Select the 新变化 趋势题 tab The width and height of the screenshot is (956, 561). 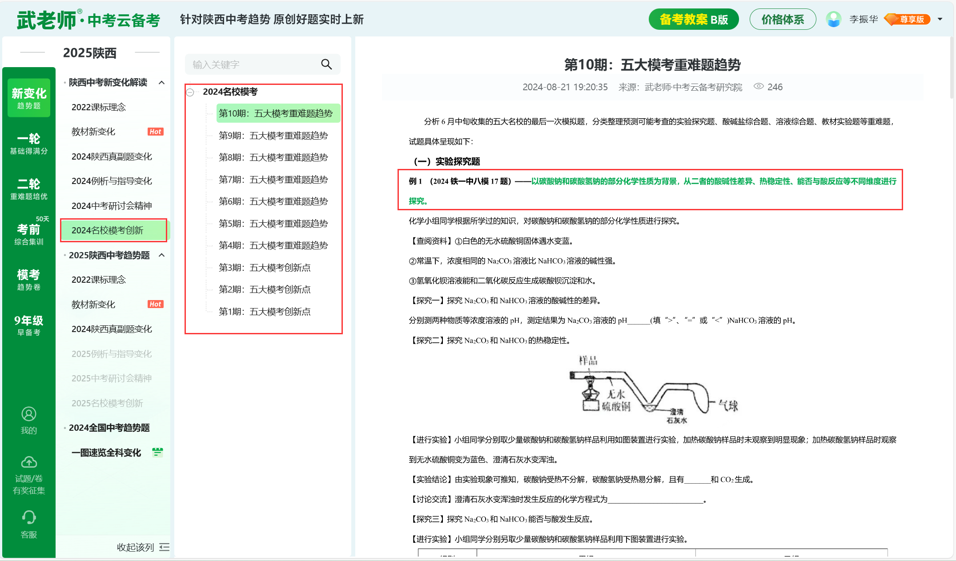29,98
